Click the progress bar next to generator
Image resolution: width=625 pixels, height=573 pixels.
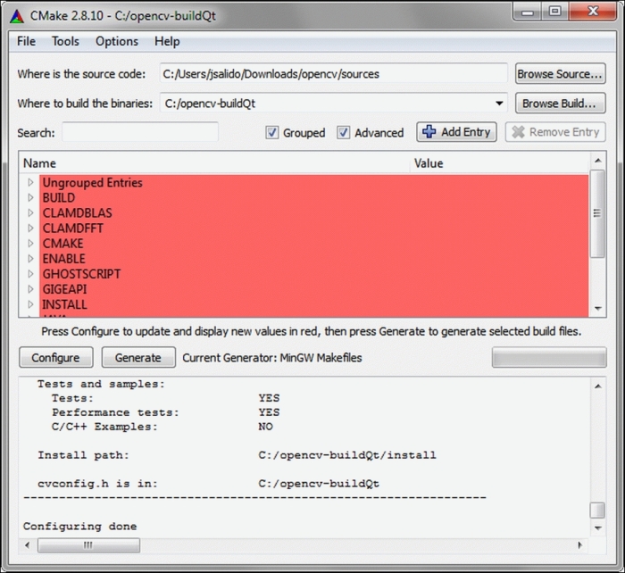(x=549, y=357)
